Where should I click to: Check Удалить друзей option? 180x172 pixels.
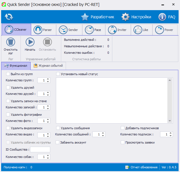[8, 88]
